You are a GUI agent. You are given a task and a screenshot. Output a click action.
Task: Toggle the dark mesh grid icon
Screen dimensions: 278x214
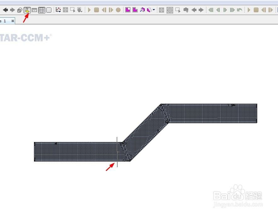(x=42, y=10)
